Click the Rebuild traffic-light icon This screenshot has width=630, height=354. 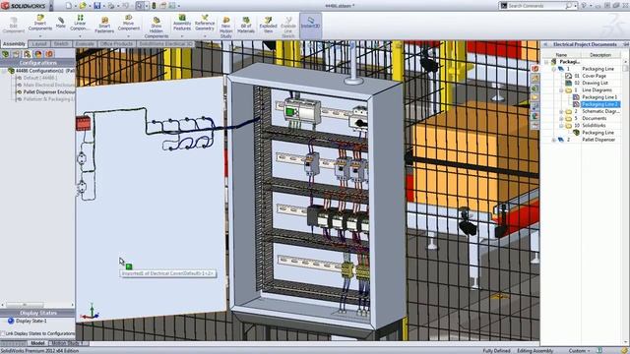click(x=154, y=6)
